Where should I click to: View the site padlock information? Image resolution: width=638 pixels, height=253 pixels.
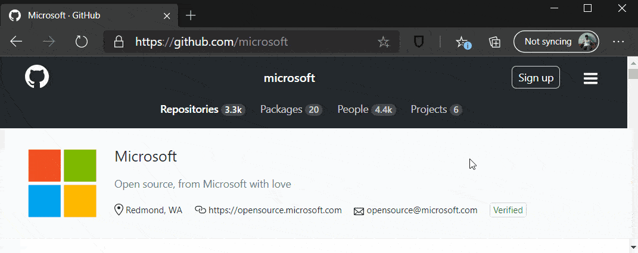tap(119, 42)
